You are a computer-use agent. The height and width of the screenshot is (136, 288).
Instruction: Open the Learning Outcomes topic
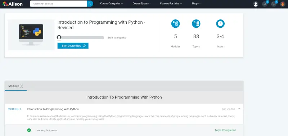[x=46, y=131]
